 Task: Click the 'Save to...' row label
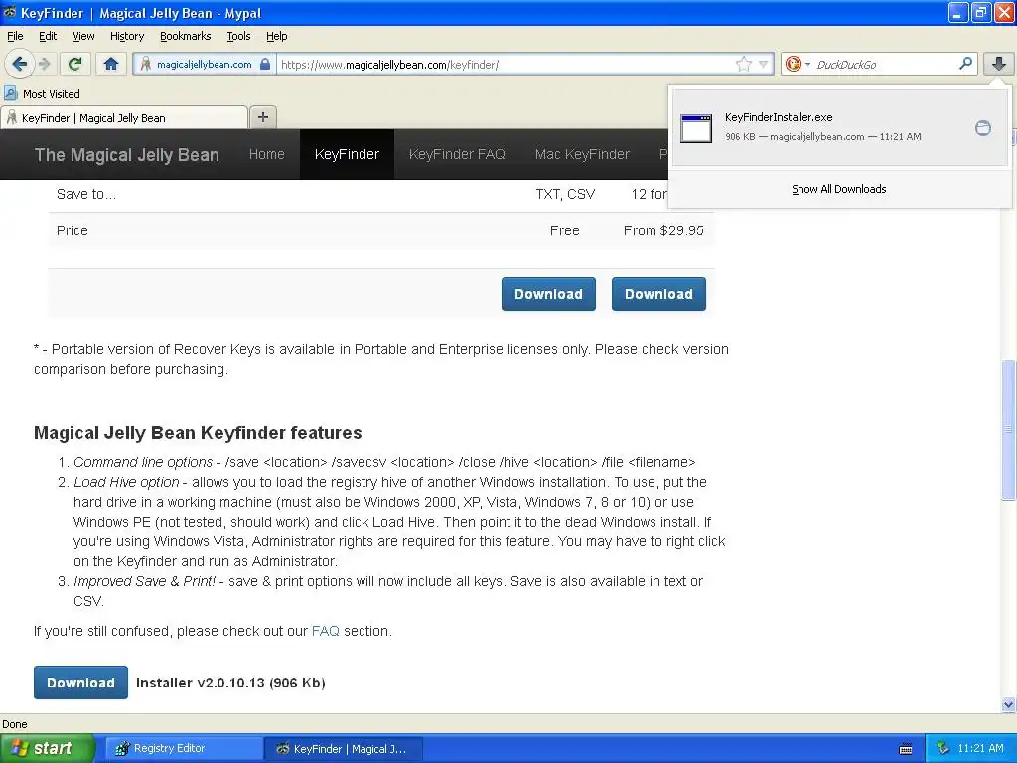tap(86, 194)
